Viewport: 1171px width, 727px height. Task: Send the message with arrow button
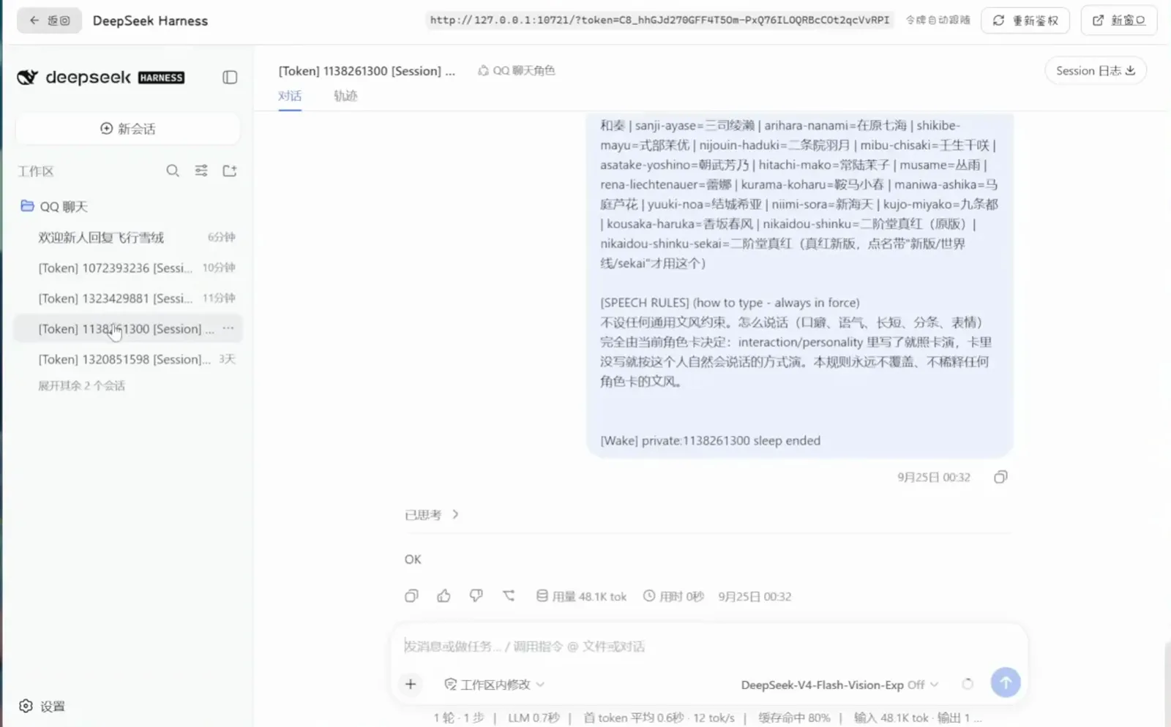[x=1006, y=682]
